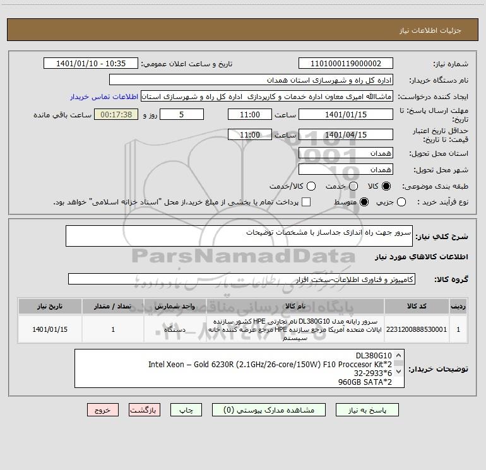Click the نام کالا column header
Image resolution: width=486 pixels, height=470 pixels.
[295, 306]
